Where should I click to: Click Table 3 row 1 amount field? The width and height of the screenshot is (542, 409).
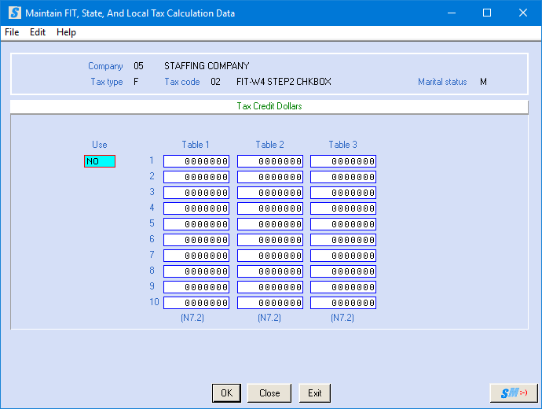click(x=343, y=161)
